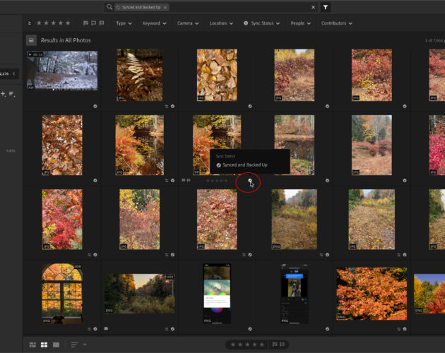
Task: Rate the TIF pond photo three stars
Action: click(x=217, y=181)
